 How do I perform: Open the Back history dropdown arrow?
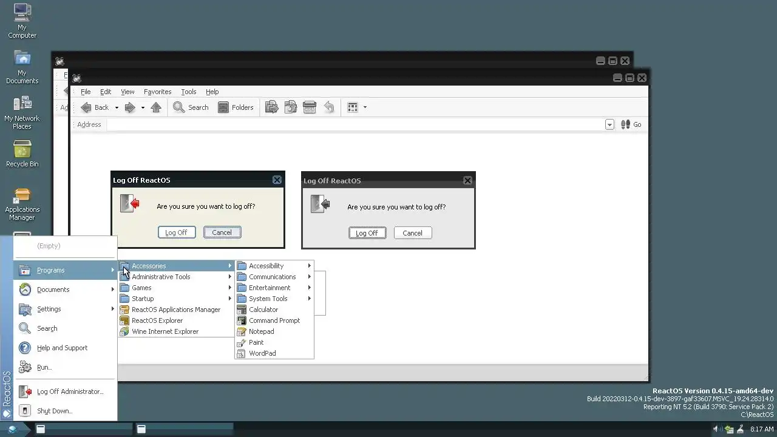(117, 107)
